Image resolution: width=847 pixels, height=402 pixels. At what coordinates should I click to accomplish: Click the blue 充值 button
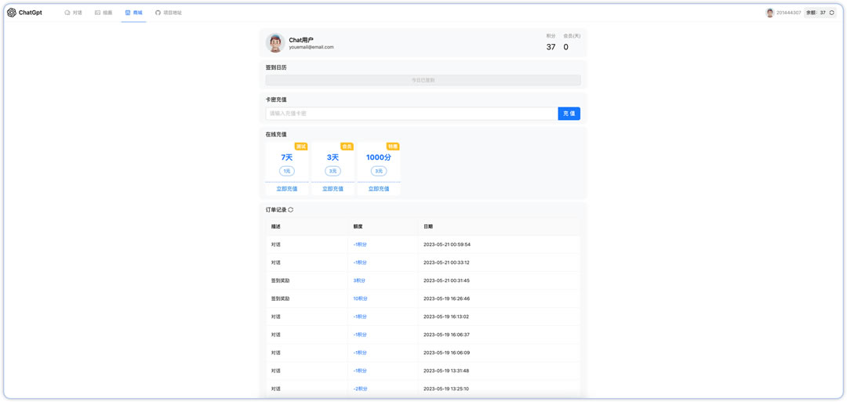[569, 114]
